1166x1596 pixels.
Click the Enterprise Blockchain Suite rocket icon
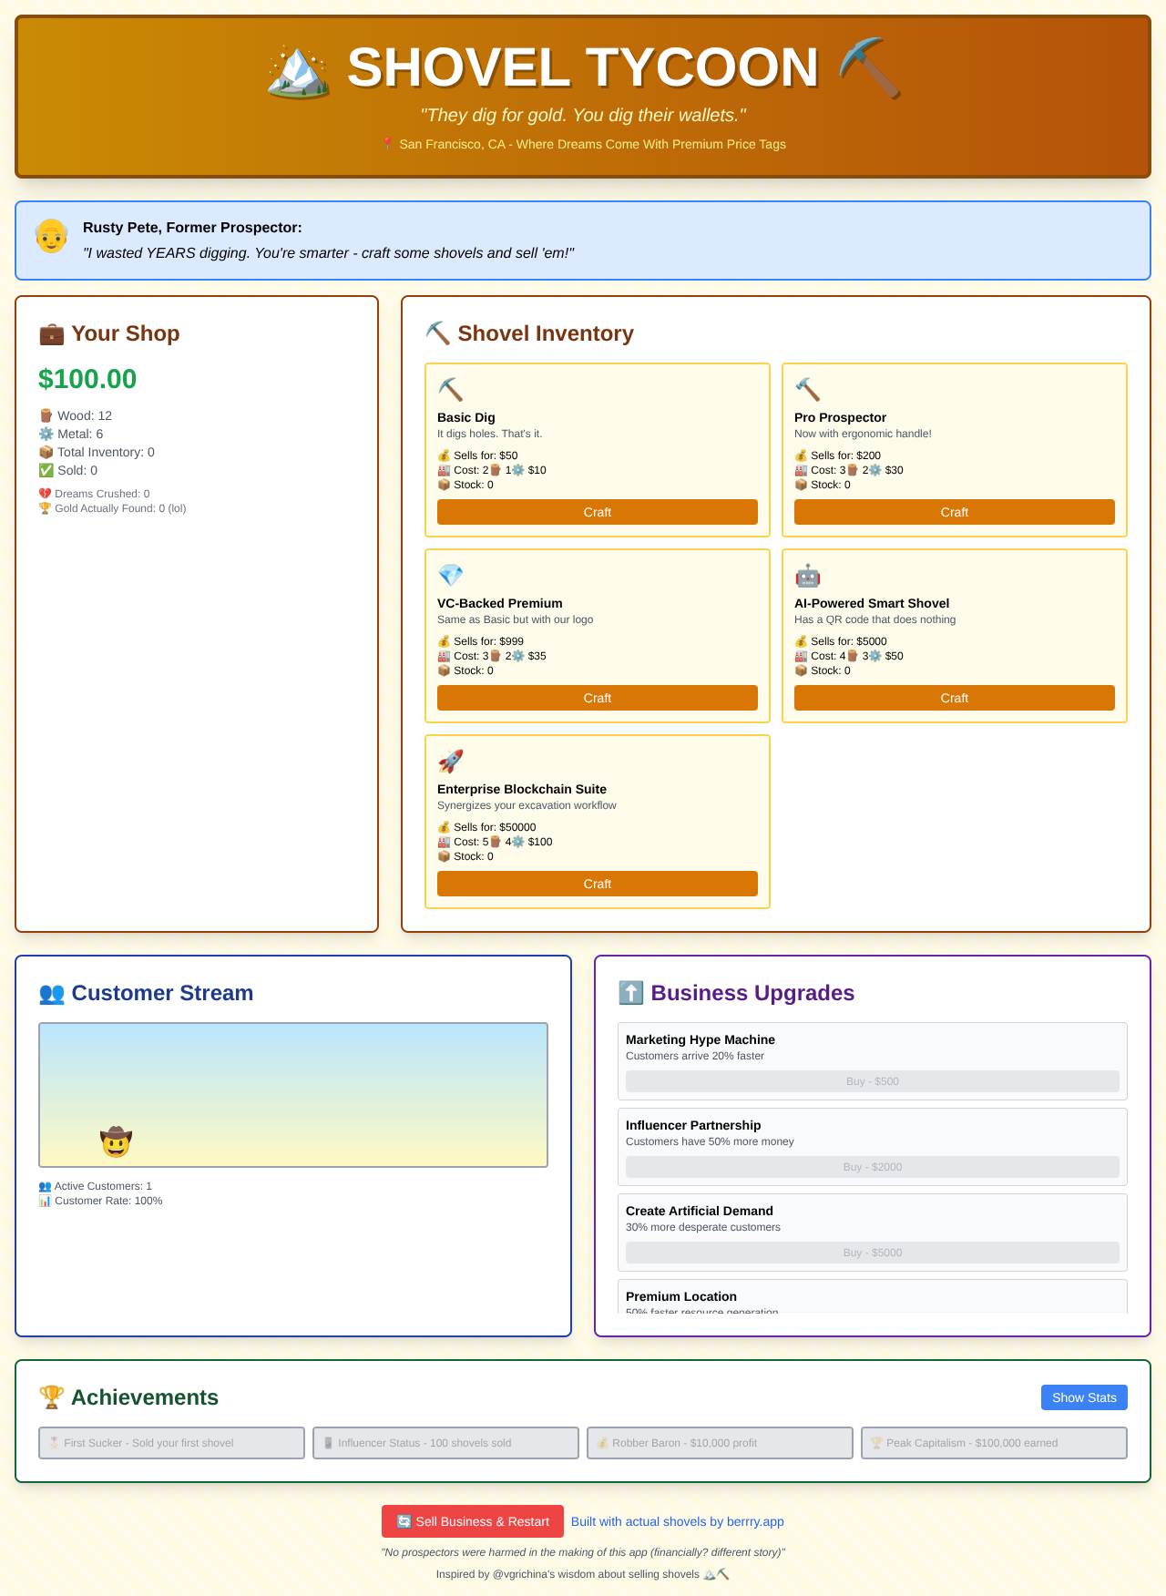coord(450,762)
